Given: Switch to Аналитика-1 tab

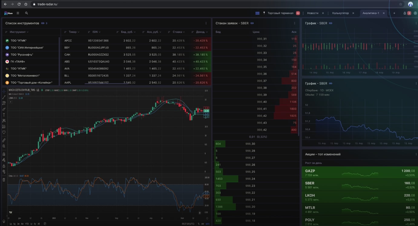Looking at the screenshot, I should (x=371, y=13).
